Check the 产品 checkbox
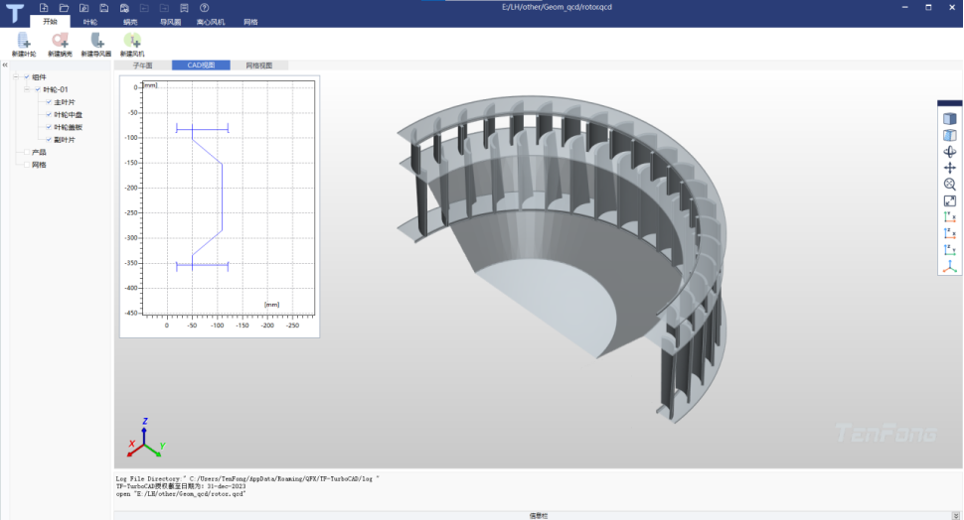 point(27,152)
